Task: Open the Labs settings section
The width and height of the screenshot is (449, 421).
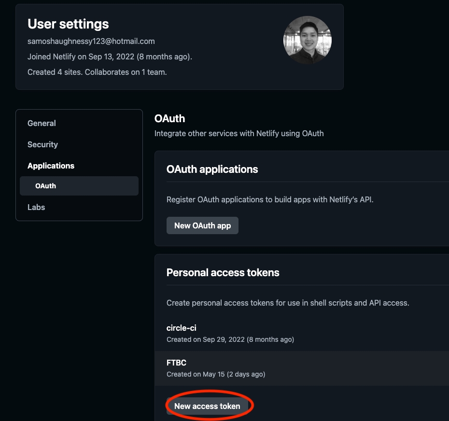Action: click(x=36, y=207)
